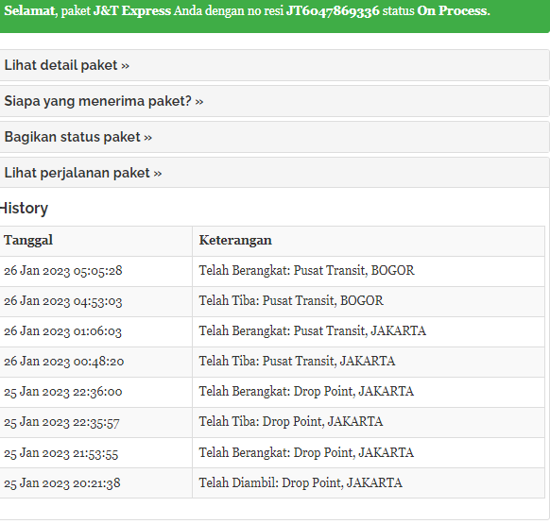Click the green On Process status banner
The image size is (550, 524).
pos(275,16)
